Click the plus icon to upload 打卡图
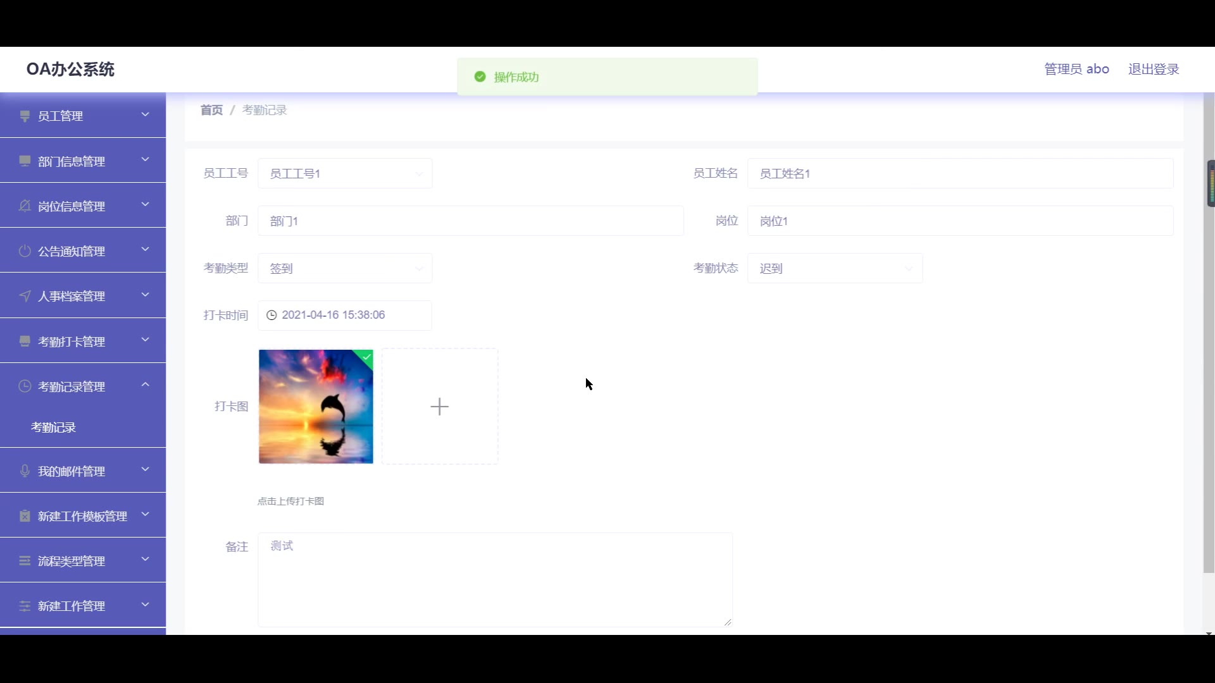This screenshot has height=683, width=1215. point(439,407)
